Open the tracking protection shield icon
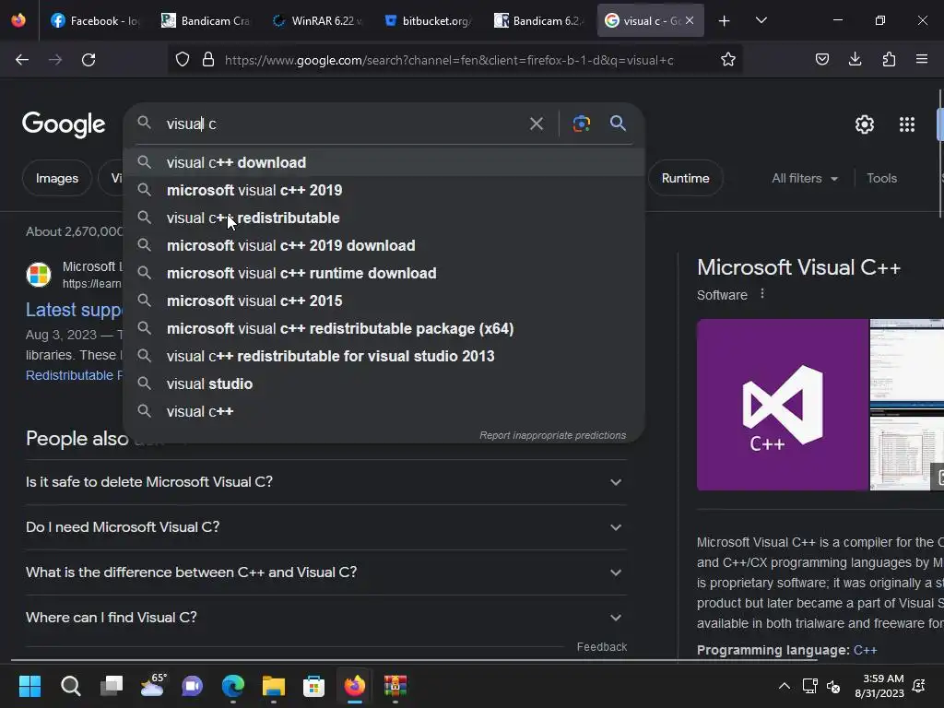The height and width of the screenshot is (708, 944). point(183,60)
